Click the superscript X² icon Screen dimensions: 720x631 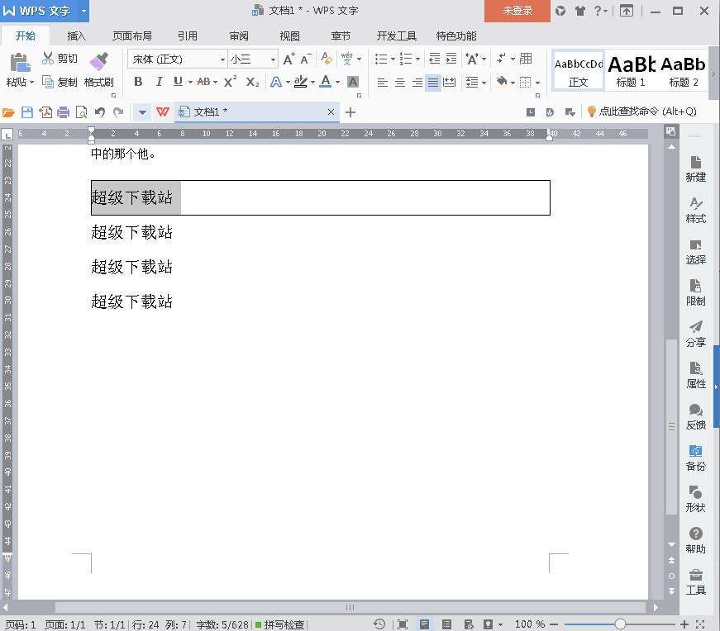(x=231, y=82)
